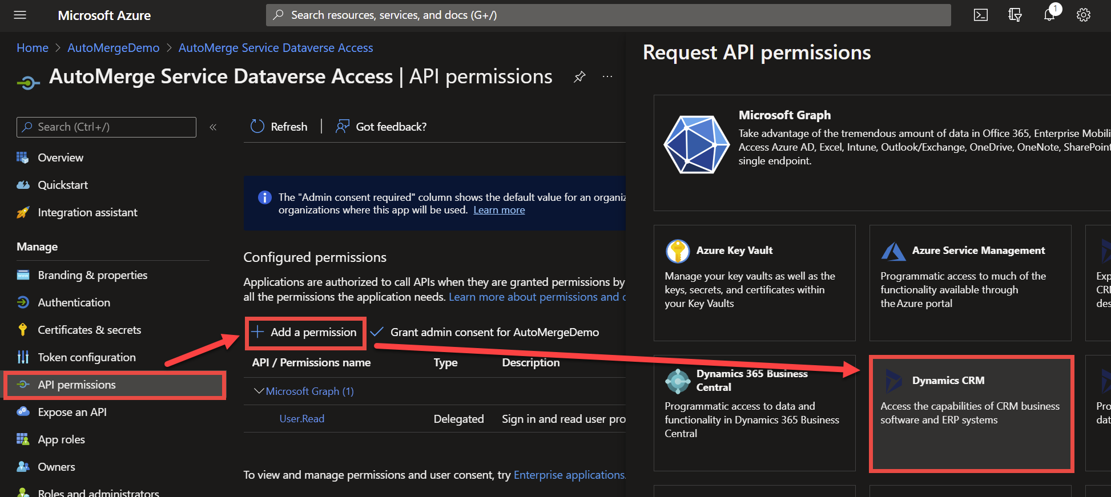This screenshot has height=497, width=1111.
Task: Open Authentication settings
Action: (x=74, y=302)
